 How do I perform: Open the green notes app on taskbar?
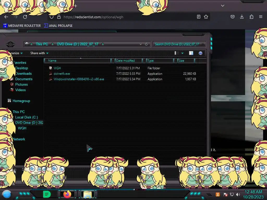point(47,194)
